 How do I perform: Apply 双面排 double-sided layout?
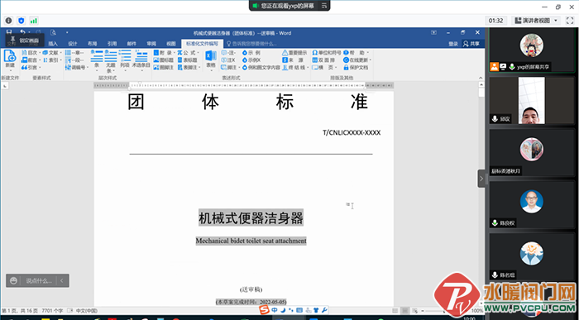[x=323, y=60]
